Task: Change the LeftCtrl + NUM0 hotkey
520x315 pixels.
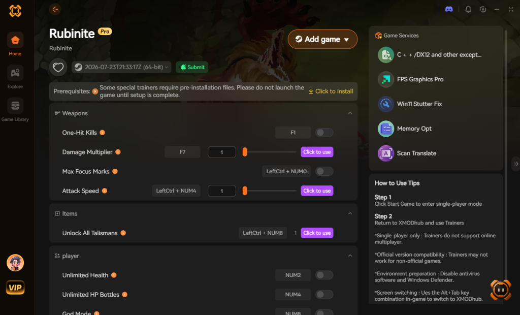Action: coord(286,171)
